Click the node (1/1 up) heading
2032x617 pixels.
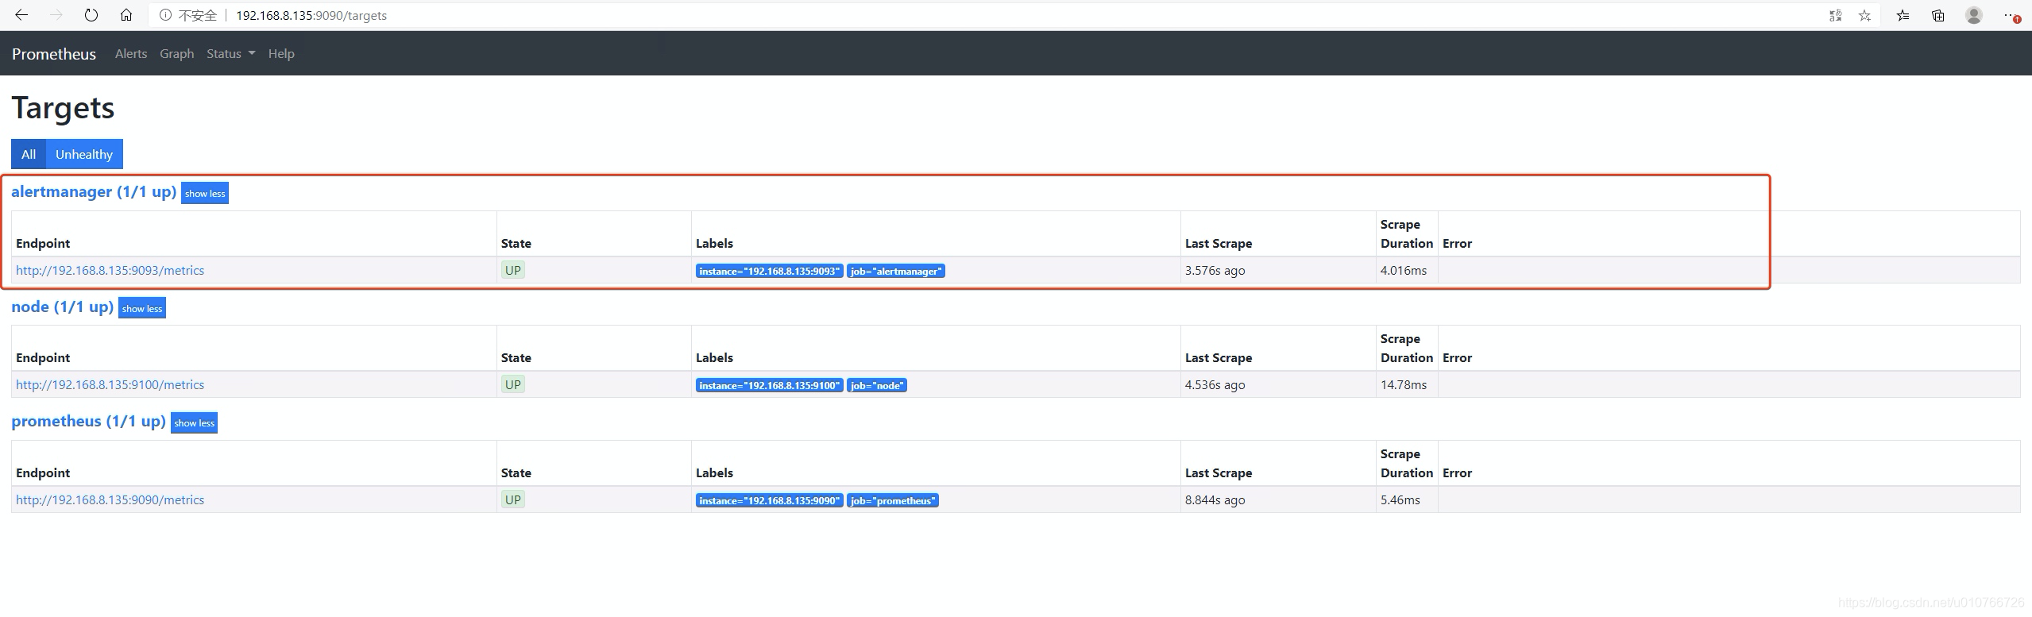62,307
